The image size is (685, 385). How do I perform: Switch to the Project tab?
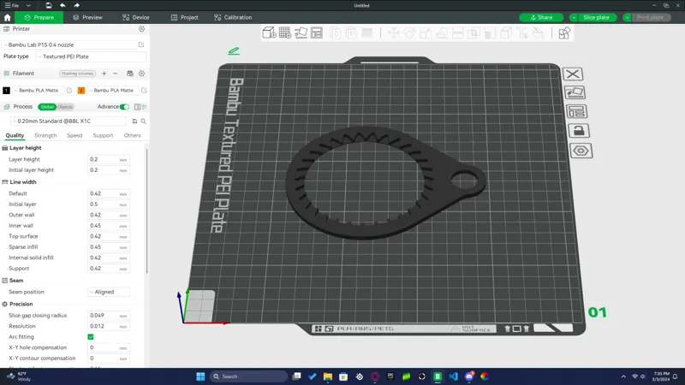coord(184,17)
